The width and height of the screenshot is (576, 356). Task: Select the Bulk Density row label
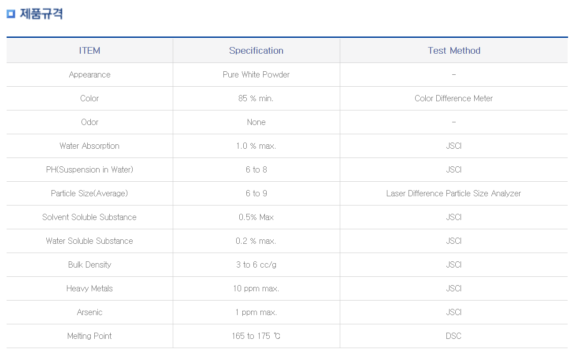point(89,265)
